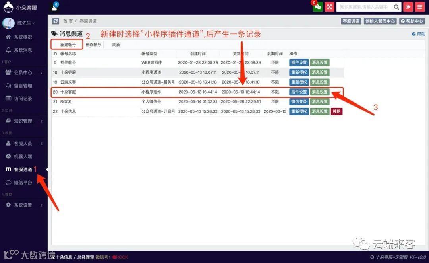Click the knowledge base search field
Screen dimensions: 429x263
pyautogui.click(x=365, y=7)
